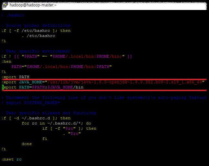Click the '. /etc/bashrc' line
The height and width of the screenshot is (166, 209).
click(39, 36)
